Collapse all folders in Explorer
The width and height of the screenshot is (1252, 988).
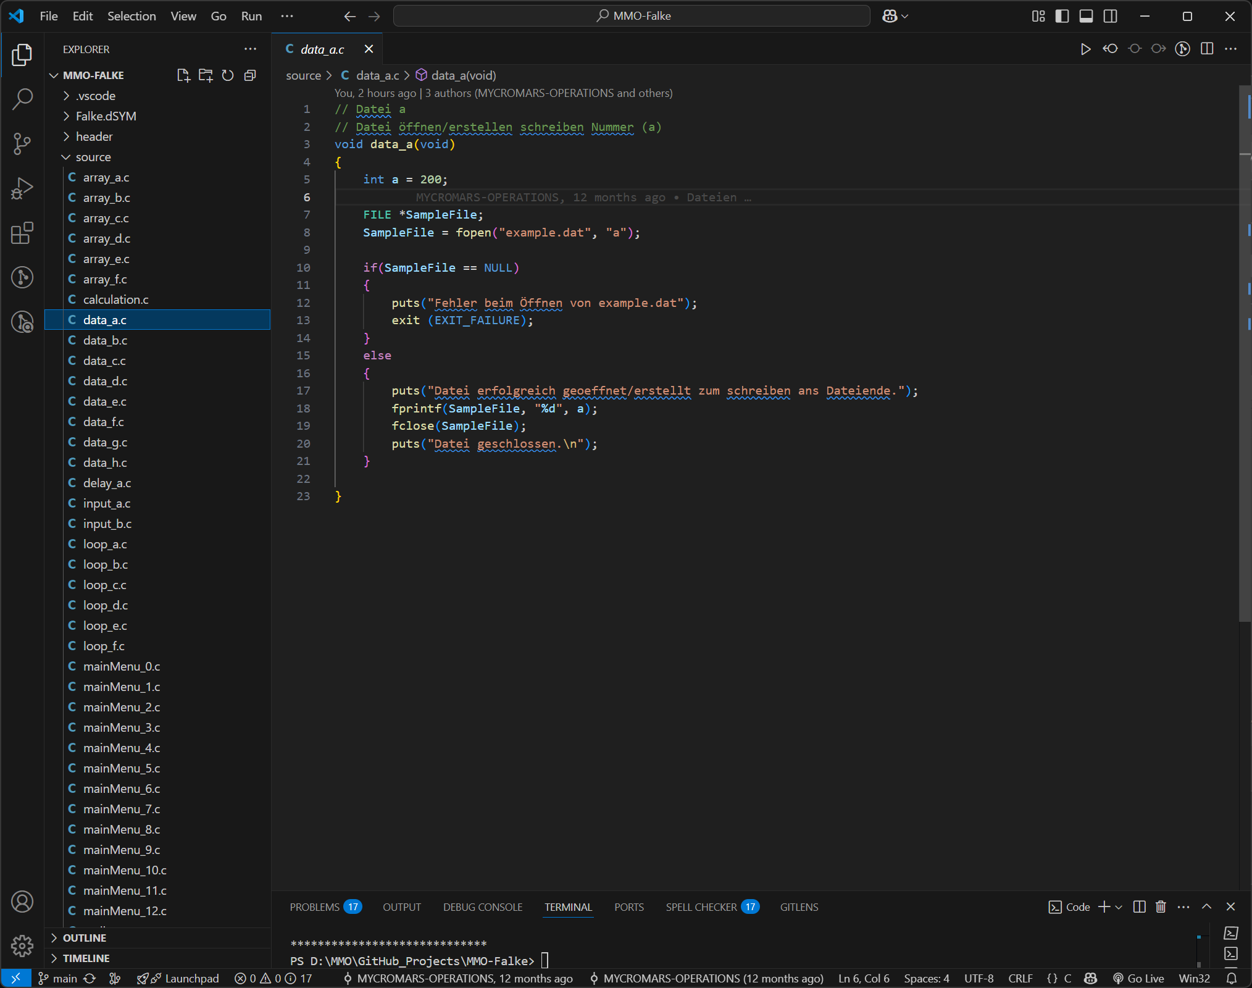tap(250, 75)
